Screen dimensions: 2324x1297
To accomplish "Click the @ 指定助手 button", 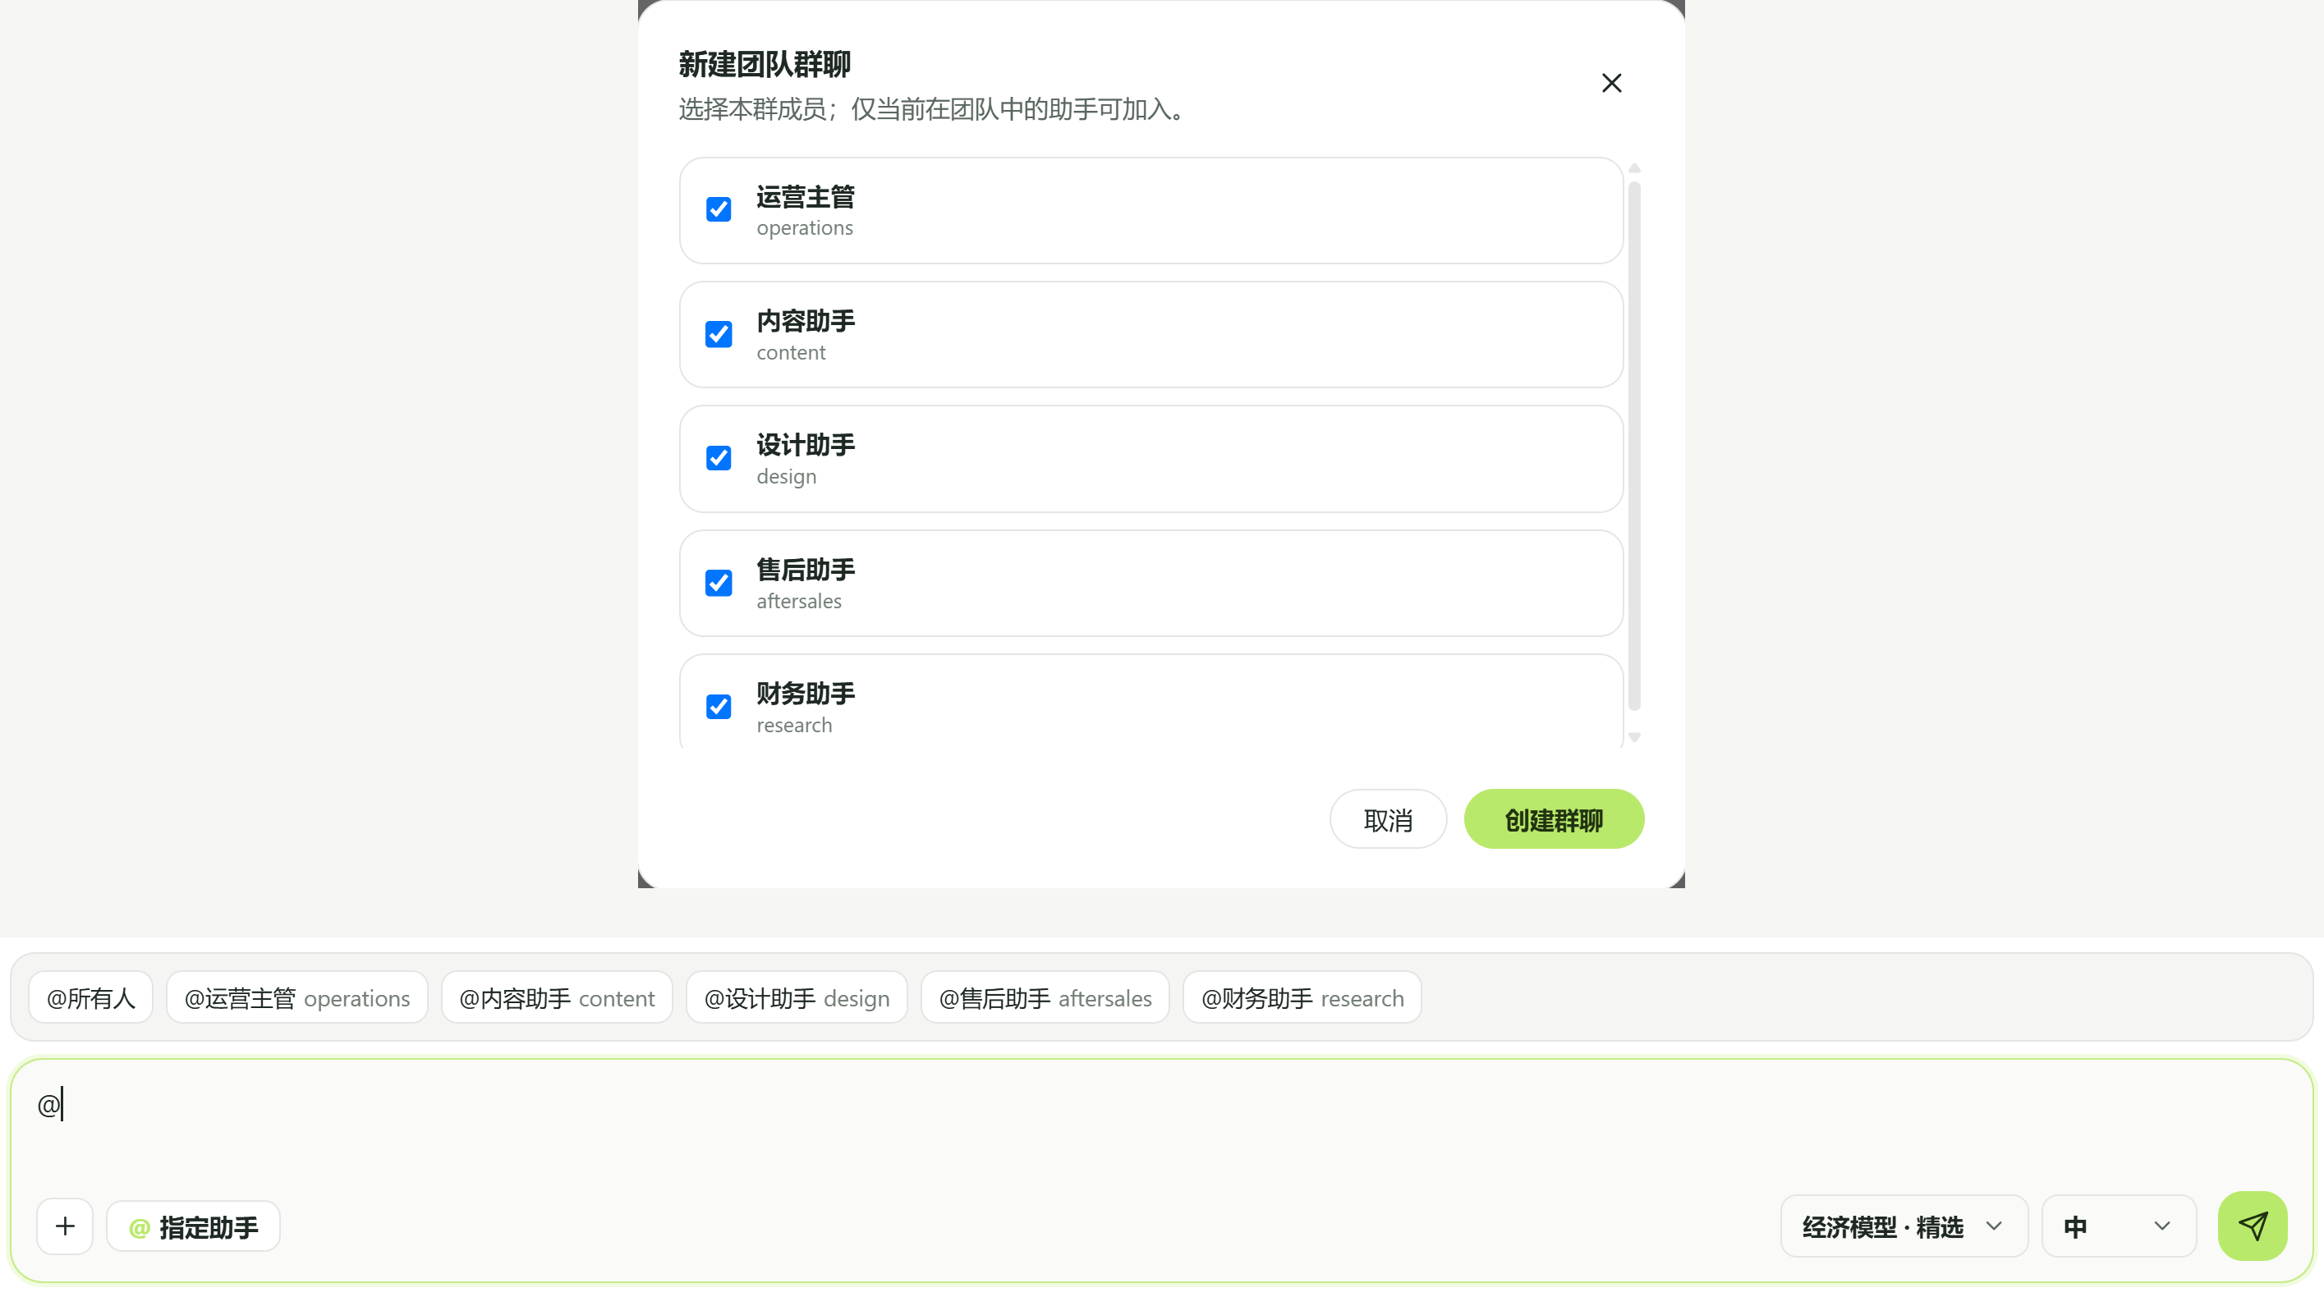I will [193, 1226].
